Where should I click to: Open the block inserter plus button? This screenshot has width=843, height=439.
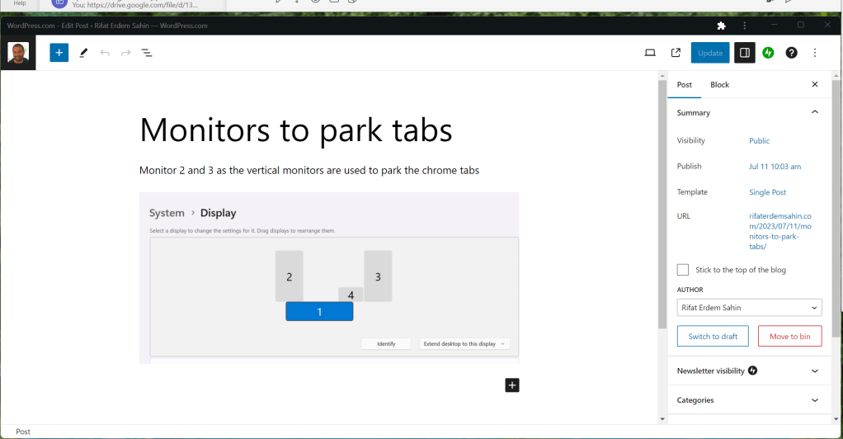point(59,53)
